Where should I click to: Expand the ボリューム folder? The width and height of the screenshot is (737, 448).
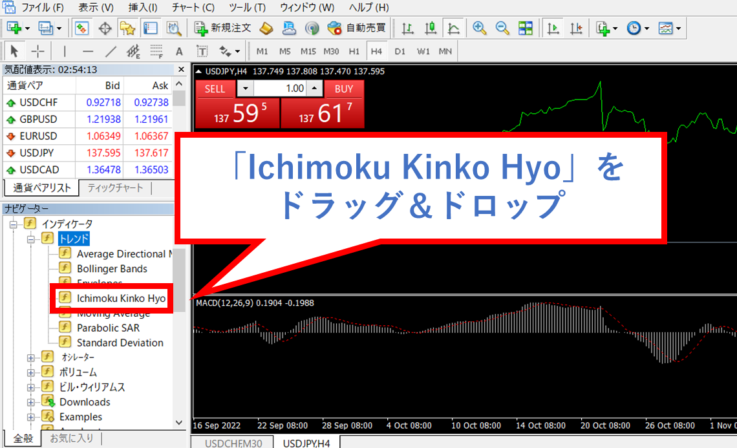coord(30,373)
